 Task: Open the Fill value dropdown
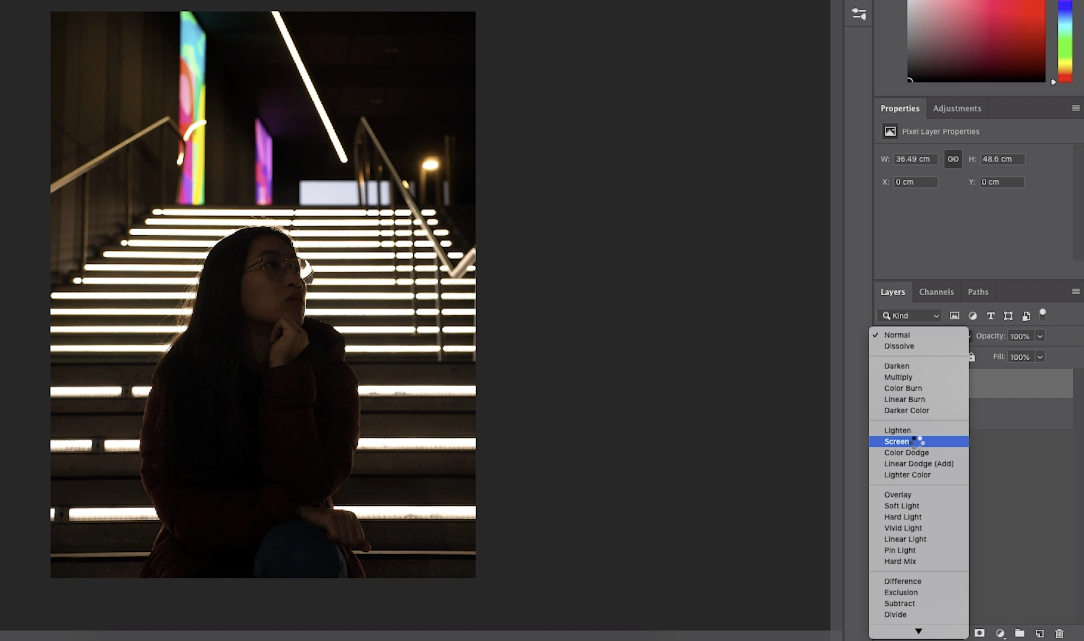click(1040, 357)
